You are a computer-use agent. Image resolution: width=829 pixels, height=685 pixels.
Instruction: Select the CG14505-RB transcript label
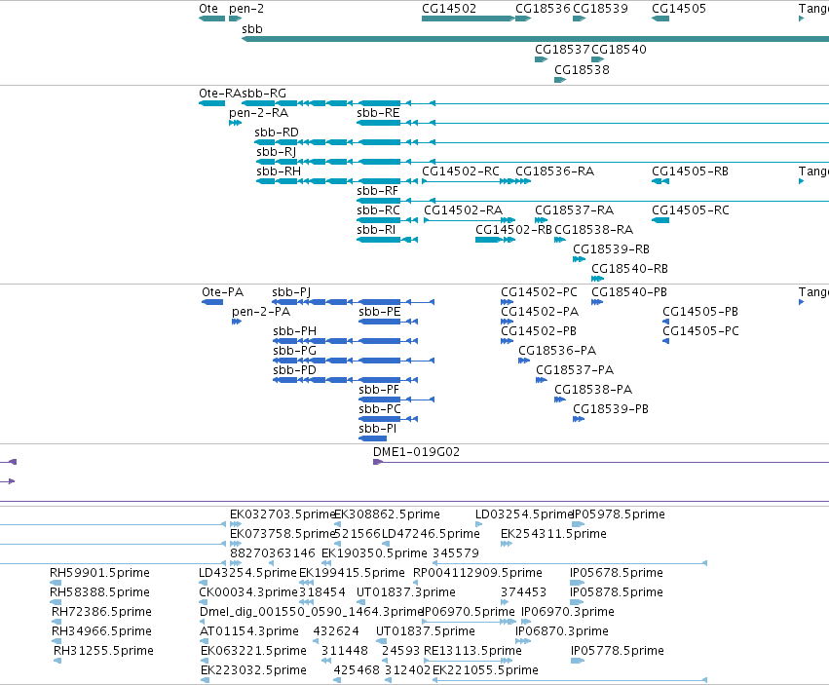(x=690, y=171)
